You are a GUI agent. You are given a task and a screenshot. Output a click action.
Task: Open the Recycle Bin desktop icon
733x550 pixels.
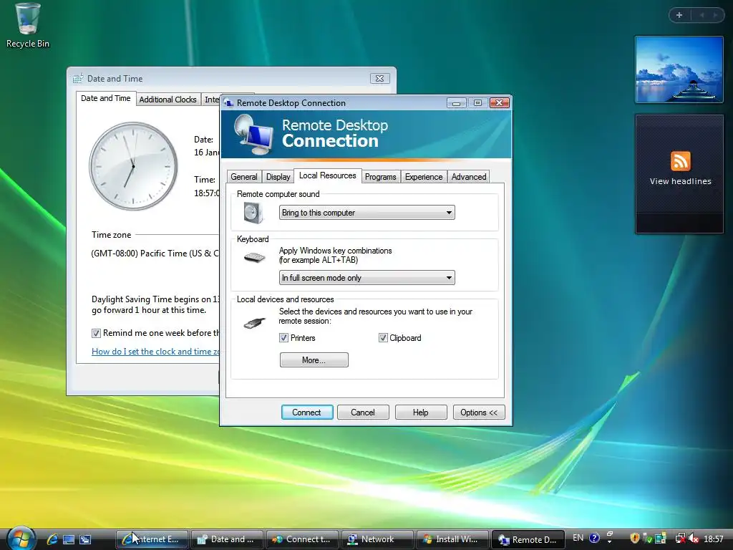click(28, 26)
